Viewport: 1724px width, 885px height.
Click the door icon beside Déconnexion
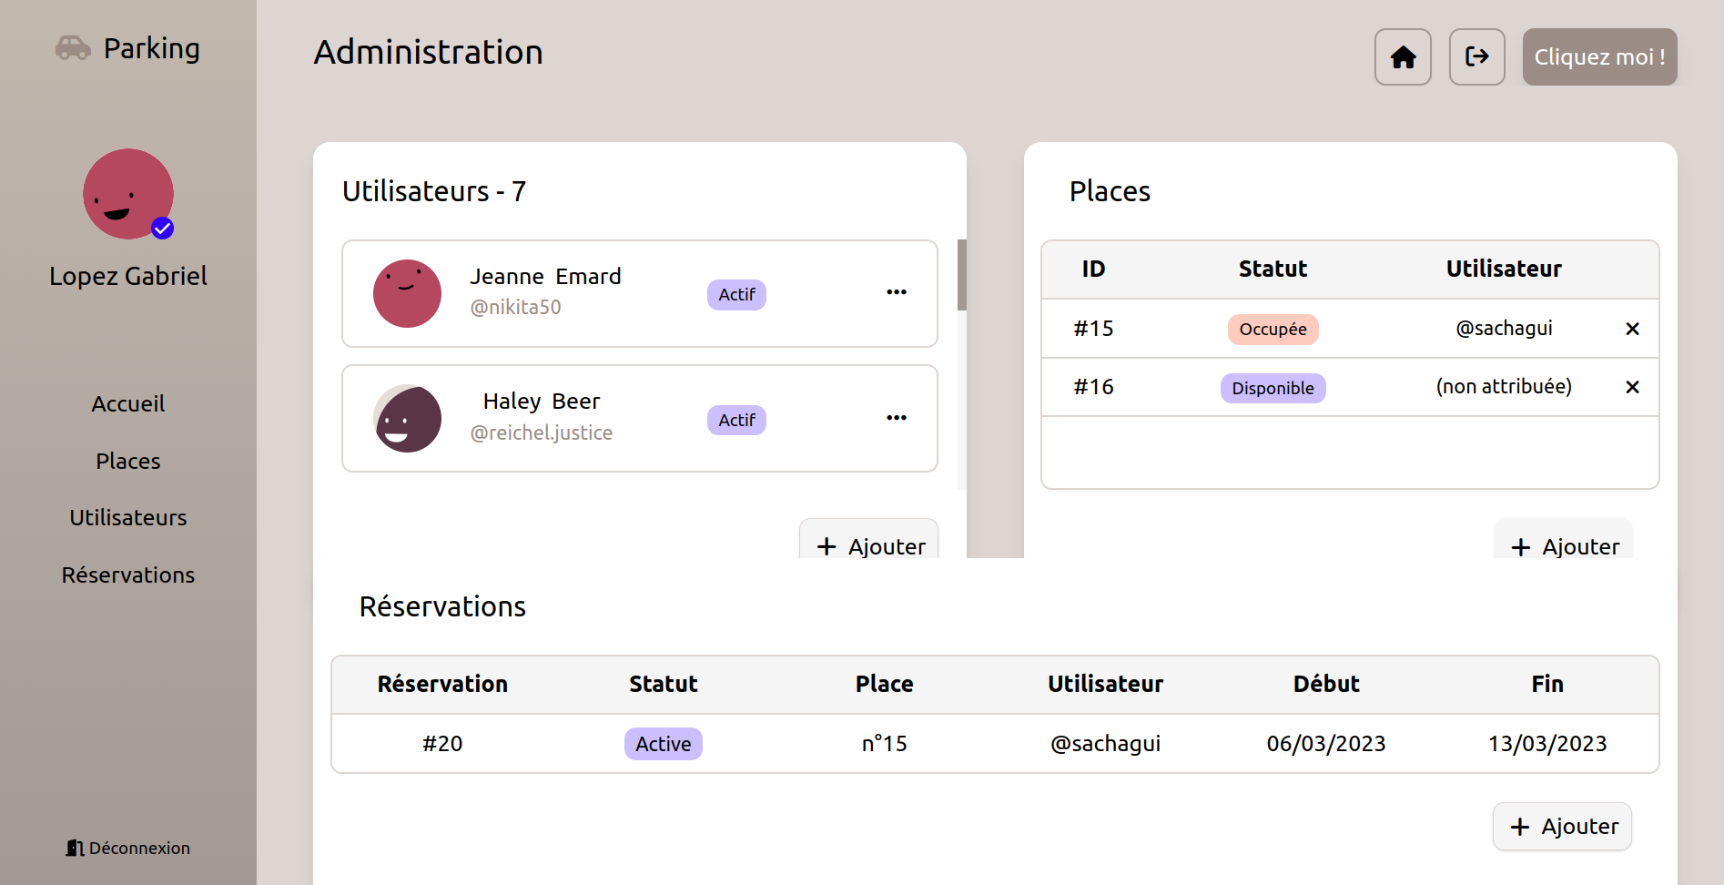[x=75, y=848]
